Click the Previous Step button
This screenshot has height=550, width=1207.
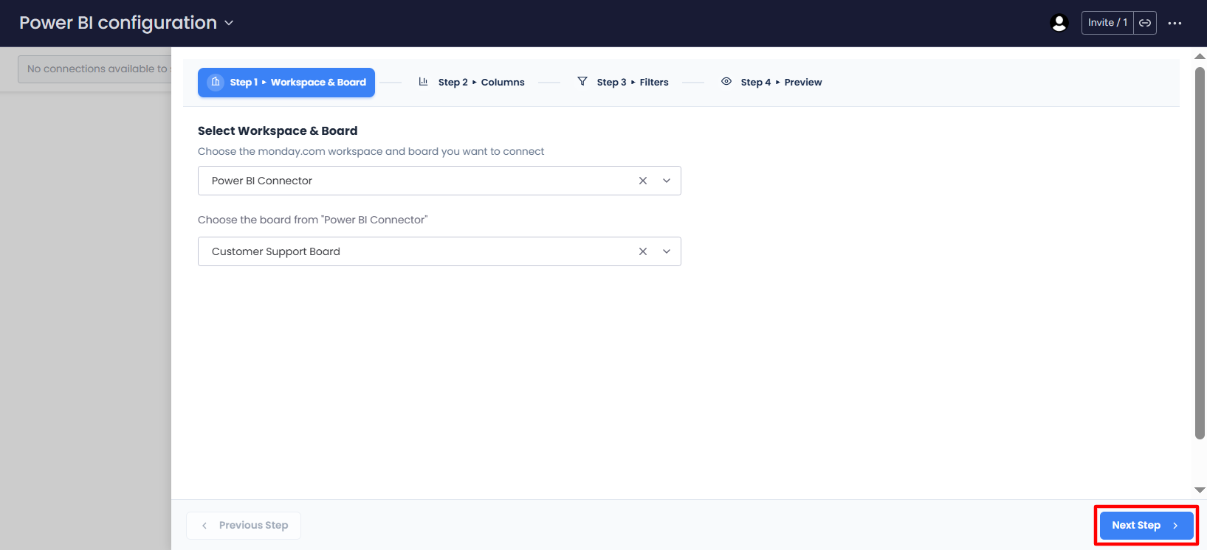coord(244,526)
